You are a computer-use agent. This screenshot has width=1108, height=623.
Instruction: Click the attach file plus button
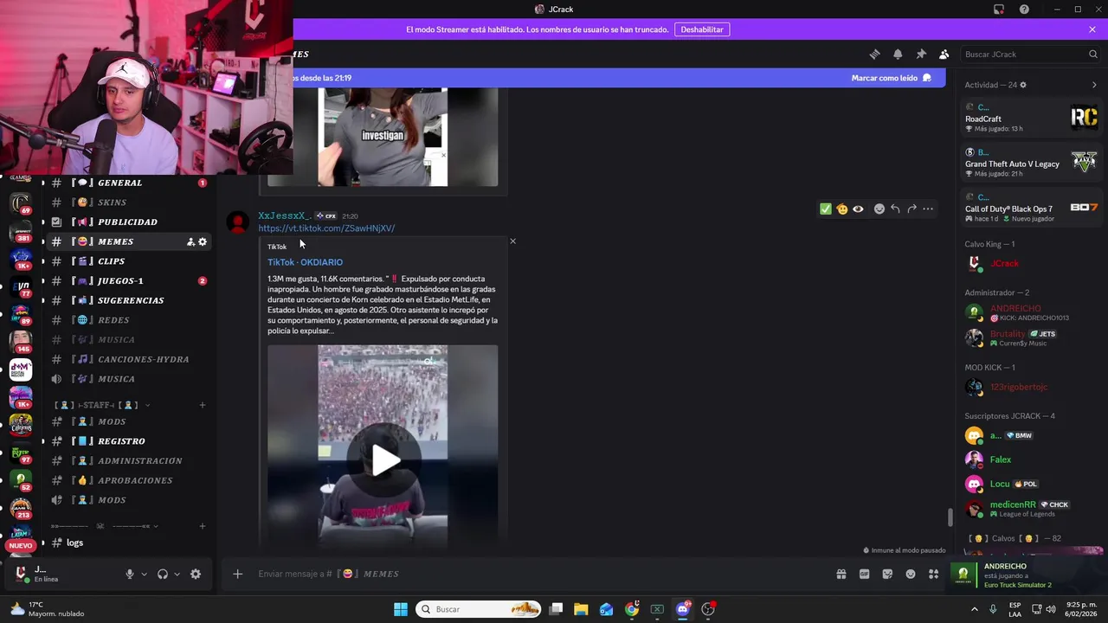coord(237,574)
